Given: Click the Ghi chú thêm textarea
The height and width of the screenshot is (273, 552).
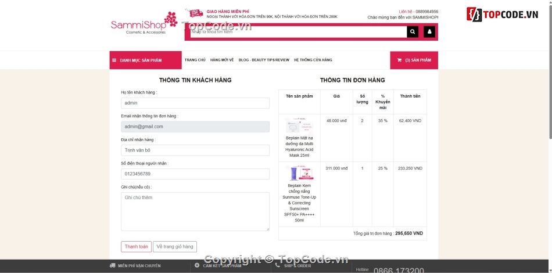Looking at the screenshot, I should [195, 211].
